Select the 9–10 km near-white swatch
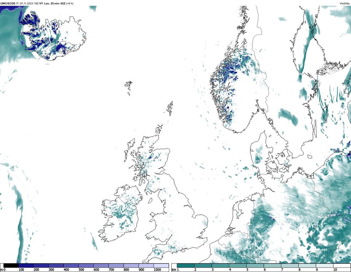The height and width of the screenshot is (272, 351). click(x=324, y=266)
